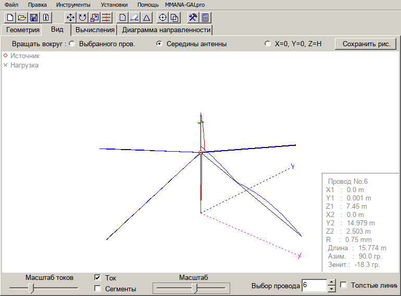The image size is (401, 296).
Task: Click the New file toolbar icon
Action: (x=10, y=17)
